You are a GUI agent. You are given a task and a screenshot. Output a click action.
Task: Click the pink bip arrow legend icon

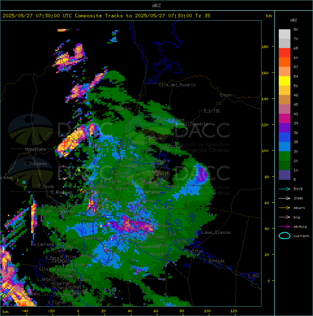click(284, 217)
